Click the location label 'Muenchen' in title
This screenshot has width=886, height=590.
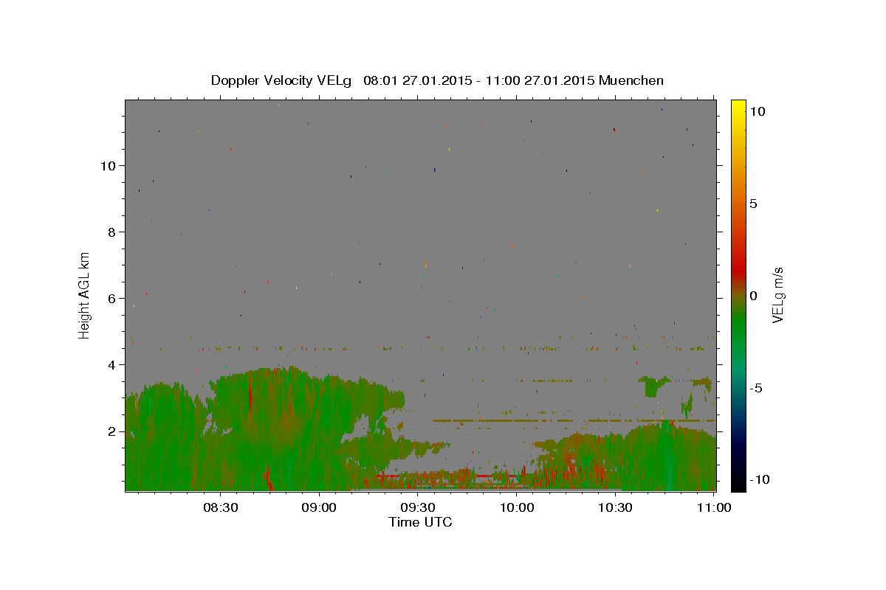pos(631,80)
